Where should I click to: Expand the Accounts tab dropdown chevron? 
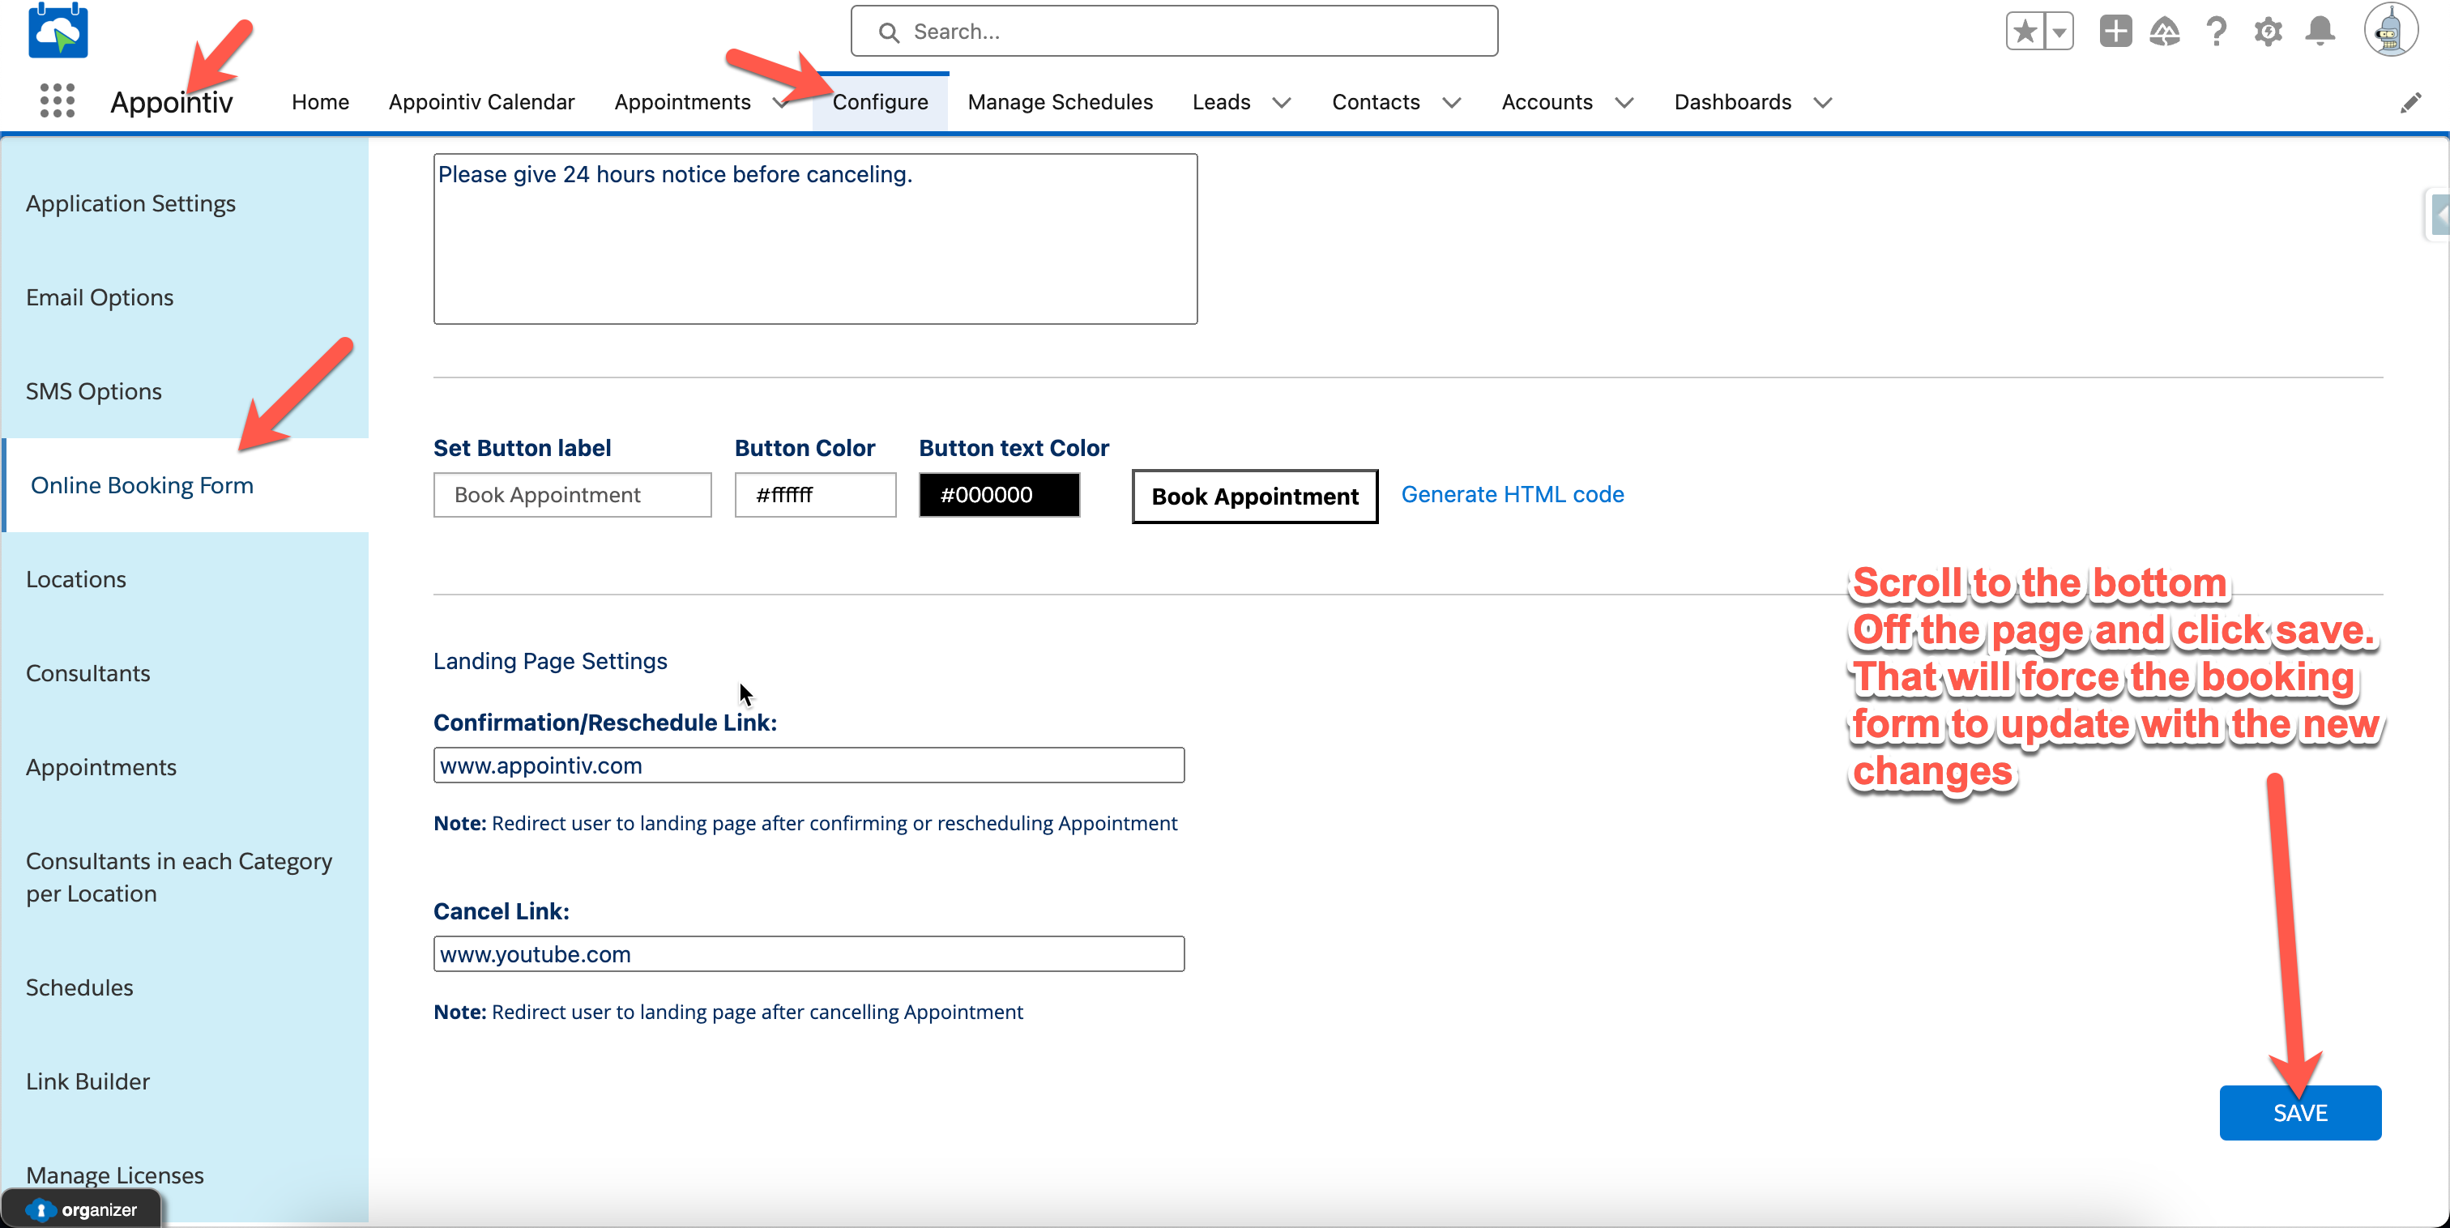(1624, 103)
